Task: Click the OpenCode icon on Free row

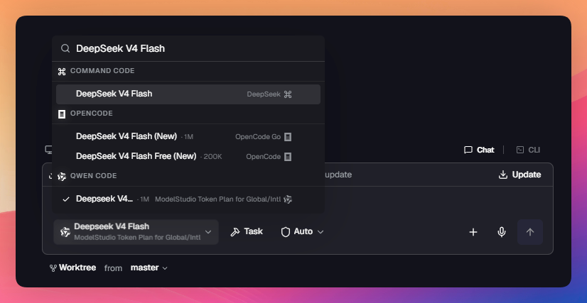Action: (x=288, y=157)
